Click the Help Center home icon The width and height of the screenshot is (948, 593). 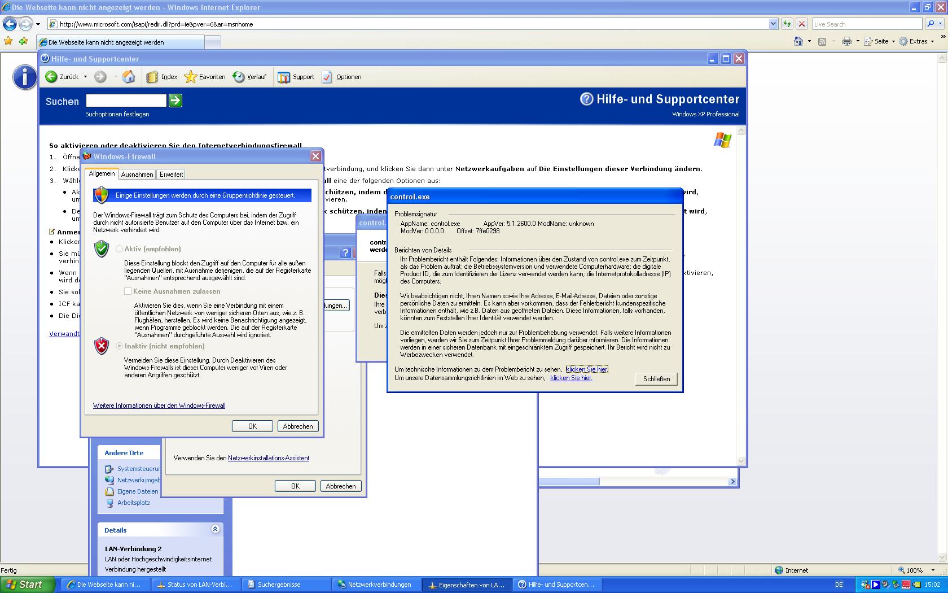coord(129,77)
